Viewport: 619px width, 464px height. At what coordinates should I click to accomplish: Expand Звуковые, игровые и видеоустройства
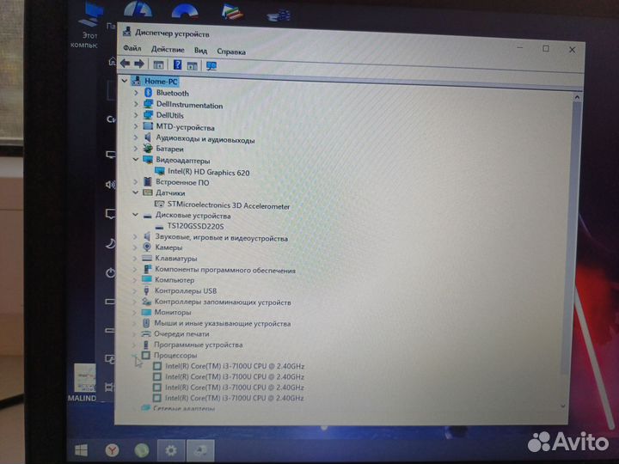click(135, 237)
